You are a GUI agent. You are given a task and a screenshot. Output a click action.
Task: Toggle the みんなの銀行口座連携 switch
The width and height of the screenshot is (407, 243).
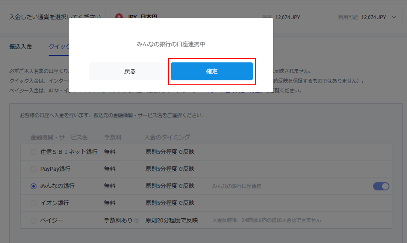click(381, 186)
